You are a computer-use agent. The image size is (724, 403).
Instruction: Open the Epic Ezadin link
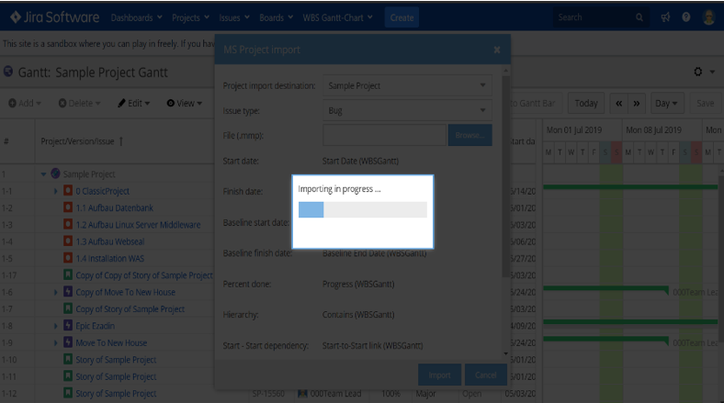(x=96, y=326)
